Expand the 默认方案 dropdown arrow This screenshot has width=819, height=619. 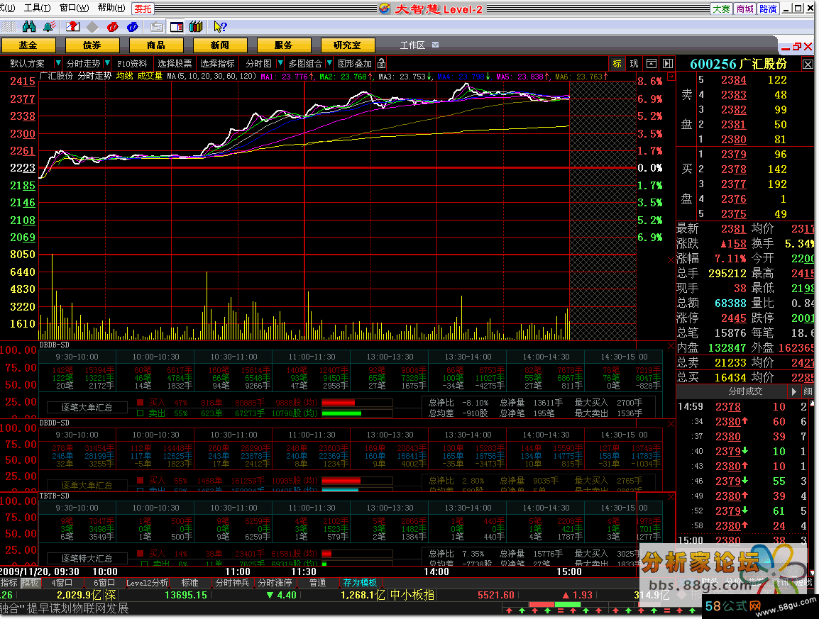(58, 63)
